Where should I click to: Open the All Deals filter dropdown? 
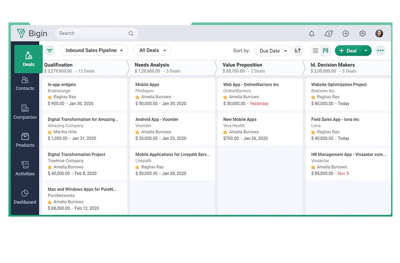[x=152, y=50]
